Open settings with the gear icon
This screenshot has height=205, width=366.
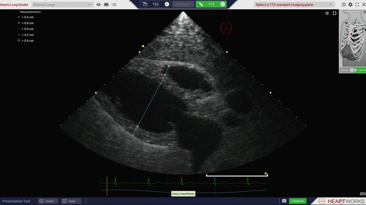click(x=350, y=5)
